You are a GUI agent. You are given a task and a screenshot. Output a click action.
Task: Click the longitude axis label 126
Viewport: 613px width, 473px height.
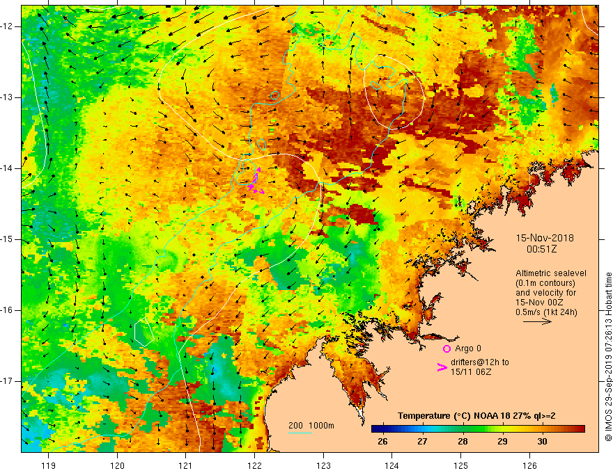coord(529,465)
